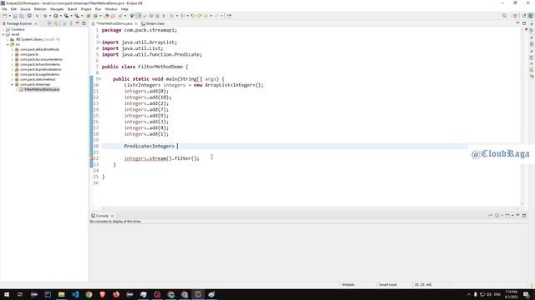Collapse the Java8 project node
This screenshot has width=535, height=300.
click(3, 34)
